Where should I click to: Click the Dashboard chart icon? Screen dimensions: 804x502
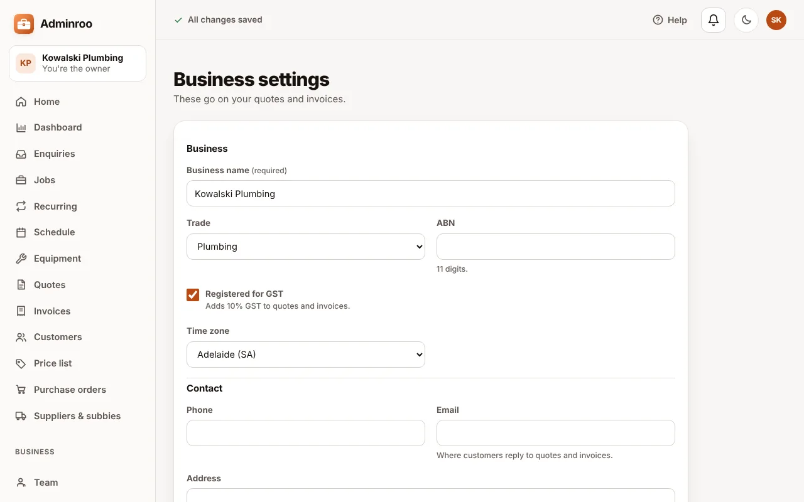[21, 127]
